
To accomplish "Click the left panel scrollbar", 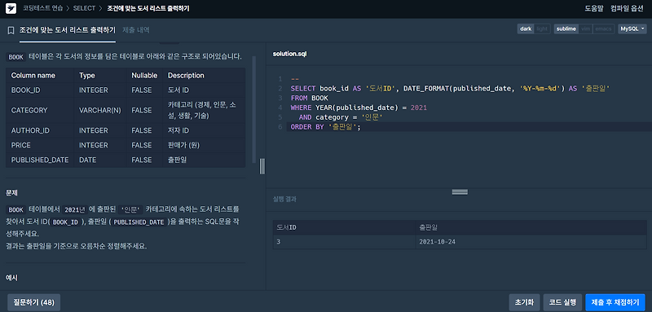I will click(254, 110).
